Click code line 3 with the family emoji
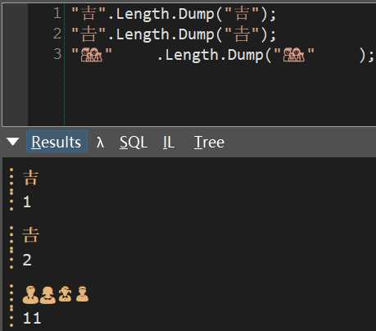Screen dimensions: 376x331 pos(222,55)
